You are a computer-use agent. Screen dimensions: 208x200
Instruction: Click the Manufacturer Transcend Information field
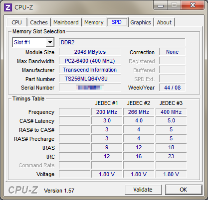(90, 70)
